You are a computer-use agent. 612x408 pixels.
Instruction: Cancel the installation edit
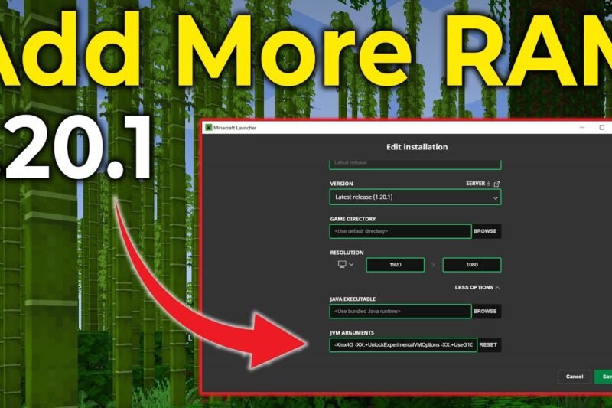pyautogui.click(x=575, y=377)
